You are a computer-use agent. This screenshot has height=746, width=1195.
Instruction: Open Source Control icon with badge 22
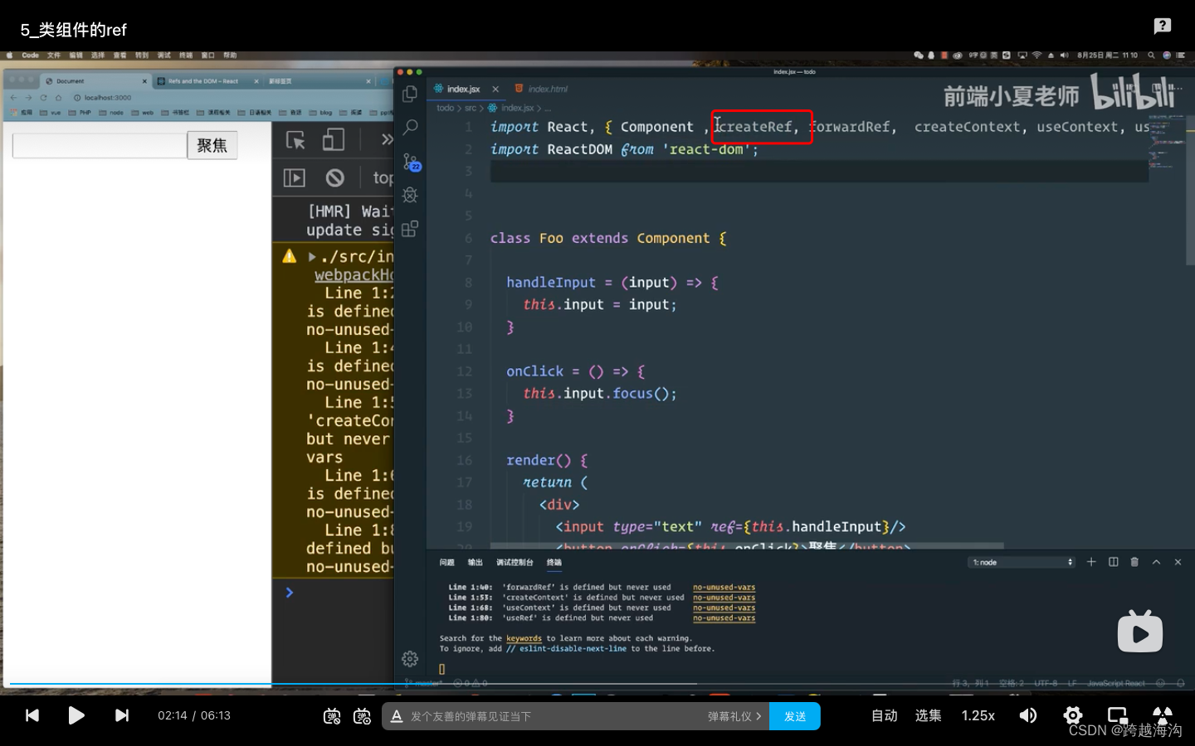tap(412, 162)
